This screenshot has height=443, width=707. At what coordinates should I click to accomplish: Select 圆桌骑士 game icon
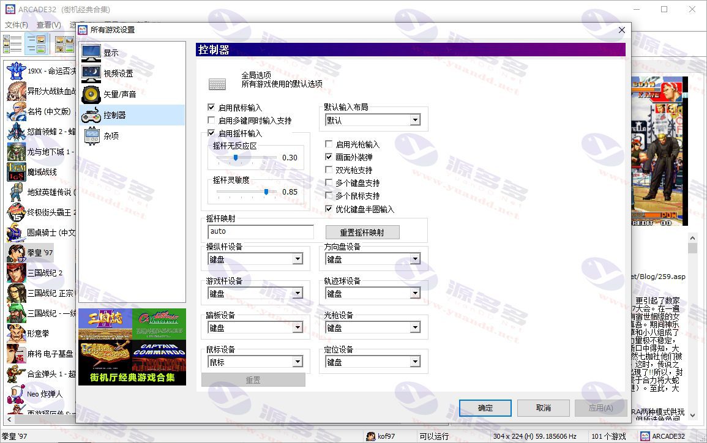point(17,233)
